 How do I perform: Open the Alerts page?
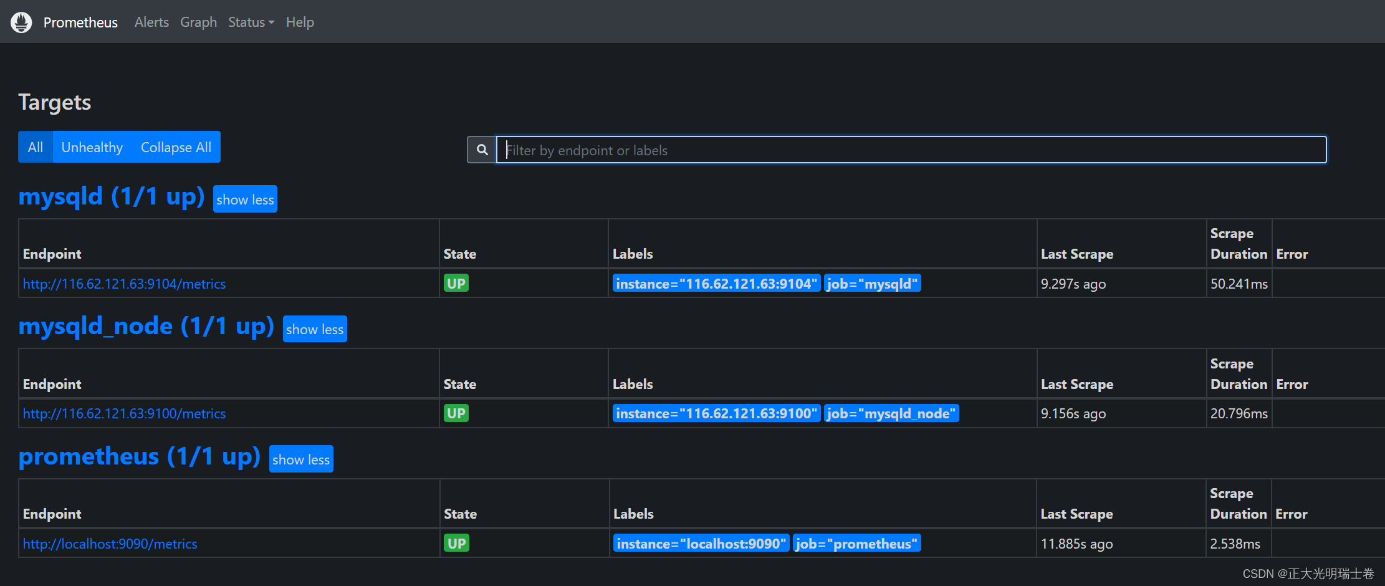coord(151,22)
